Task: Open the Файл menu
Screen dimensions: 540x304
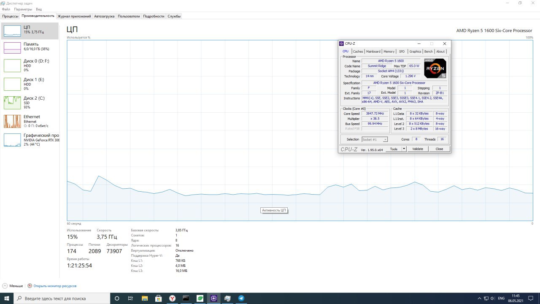Action: [x=6, y=9]
